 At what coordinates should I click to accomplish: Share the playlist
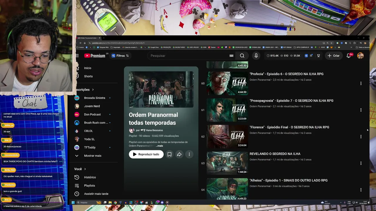179,154
